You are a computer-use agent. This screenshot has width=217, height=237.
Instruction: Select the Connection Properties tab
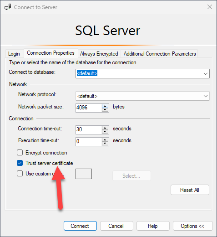[50, 53]
